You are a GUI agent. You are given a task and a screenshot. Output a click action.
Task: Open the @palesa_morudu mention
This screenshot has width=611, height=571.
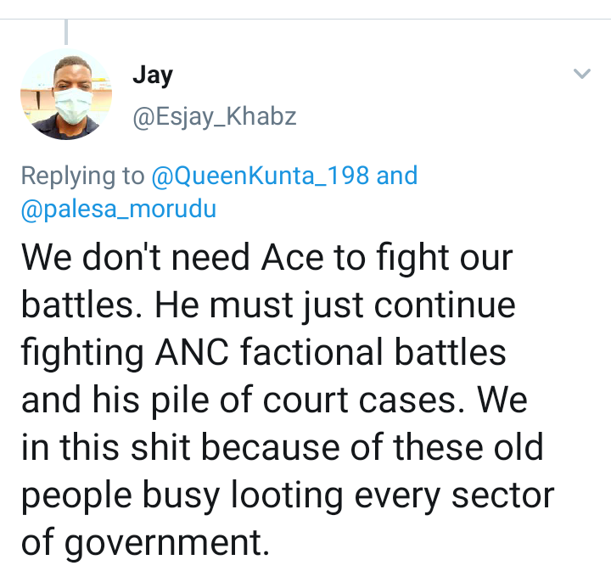119,209
